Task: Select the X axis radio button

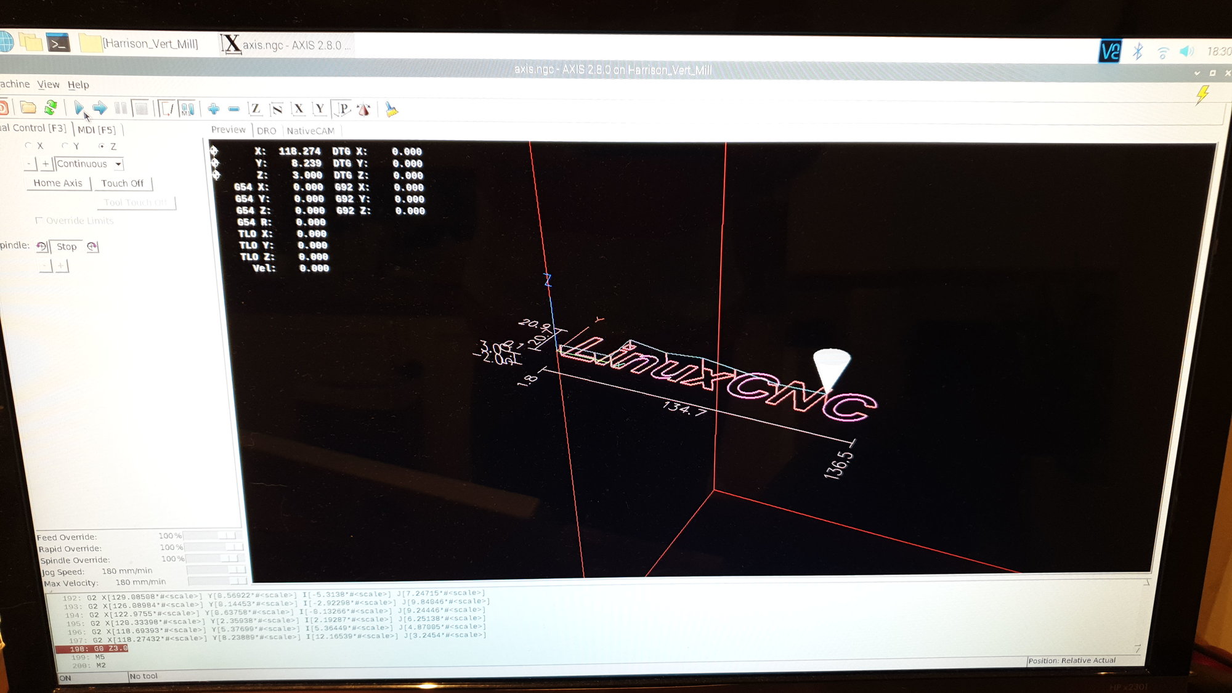Action: point(28,146)
